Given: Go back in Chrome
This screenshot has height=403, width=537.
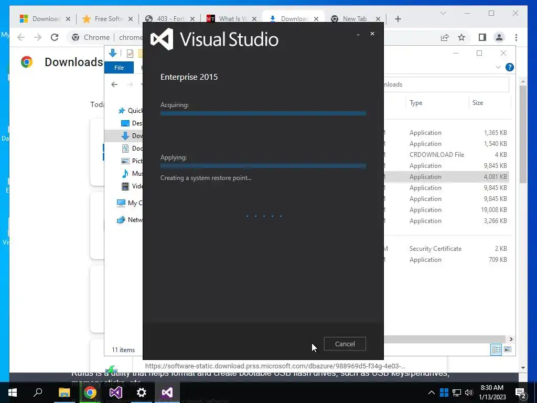Looking at the screenshot, I should click(x=21, y=37).
